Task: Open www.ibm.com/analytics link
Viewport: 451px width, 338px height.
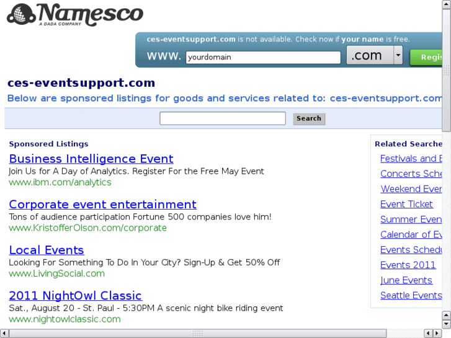Action: coord(60,182)
